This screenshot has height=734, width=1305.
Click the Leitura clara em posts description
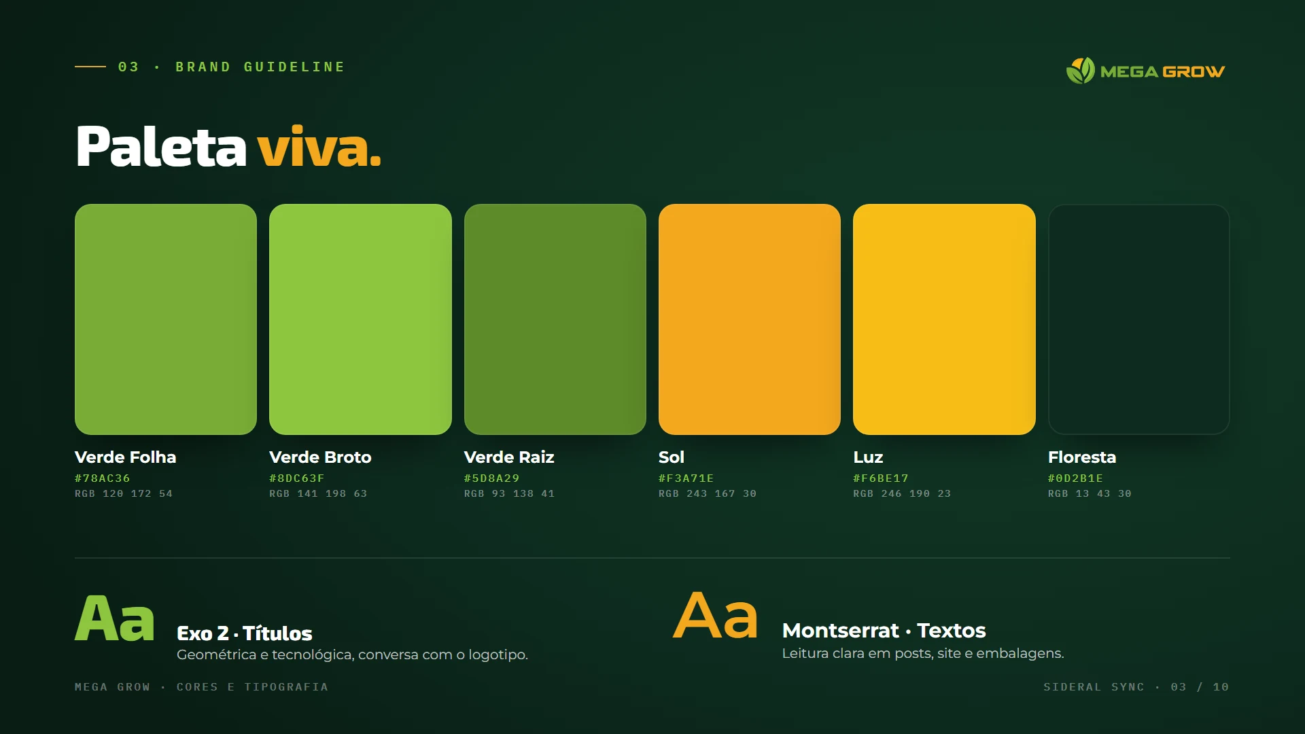(x=923, y=653)
